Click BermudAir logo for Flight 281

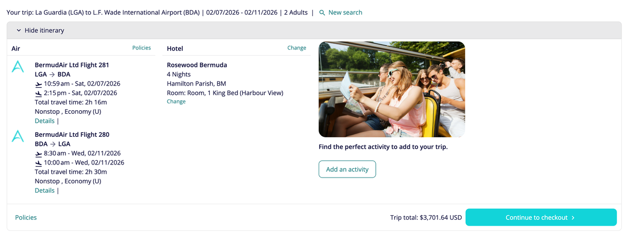[18, 67]
